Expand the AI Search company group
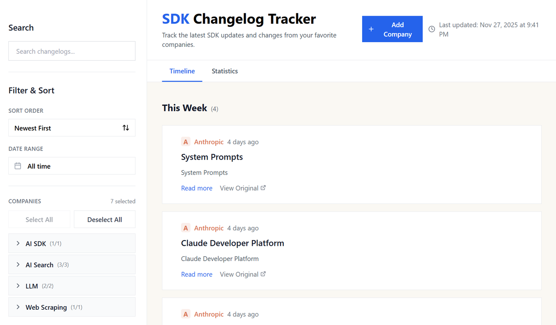 (72, 264)
